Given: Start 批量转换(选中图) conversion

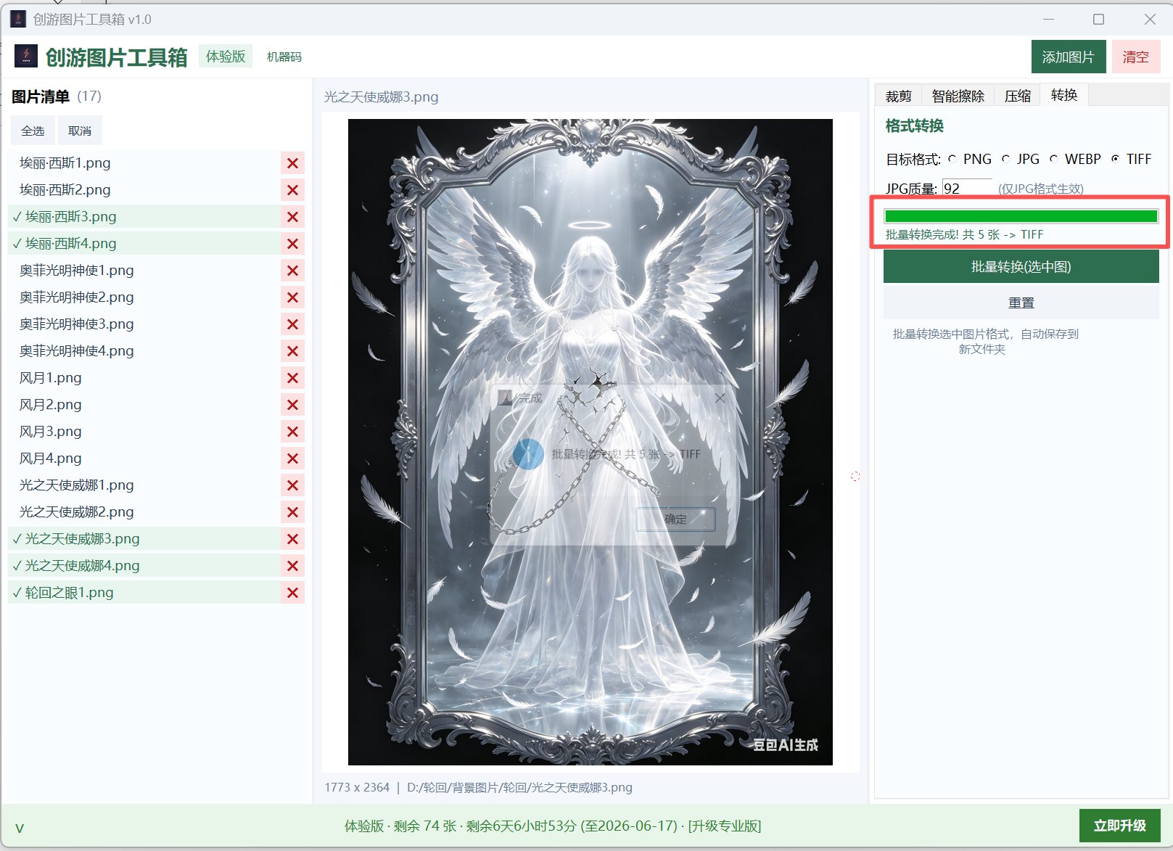Looking at the screenshot, I should pyautogui.click(x=1021, y=267).
